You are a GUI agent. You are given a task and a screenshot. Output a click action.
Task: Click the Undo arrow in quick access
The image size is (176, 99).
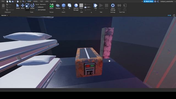[x=23, y=1]
